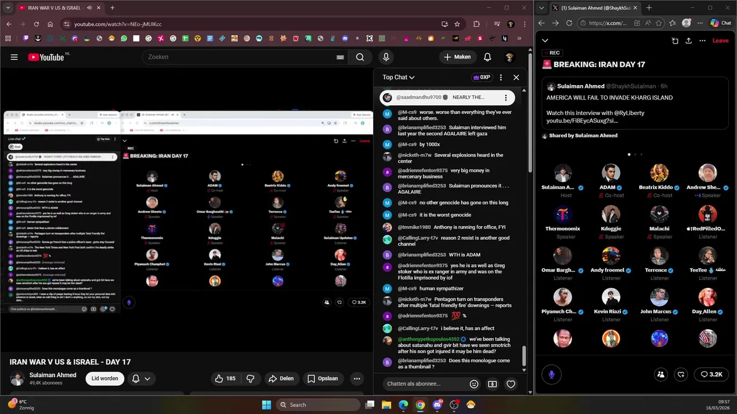Image resolution: width=737 pixels, height=414 pixels.
Task: Leave the X Space
Action: tap(720, 41)
